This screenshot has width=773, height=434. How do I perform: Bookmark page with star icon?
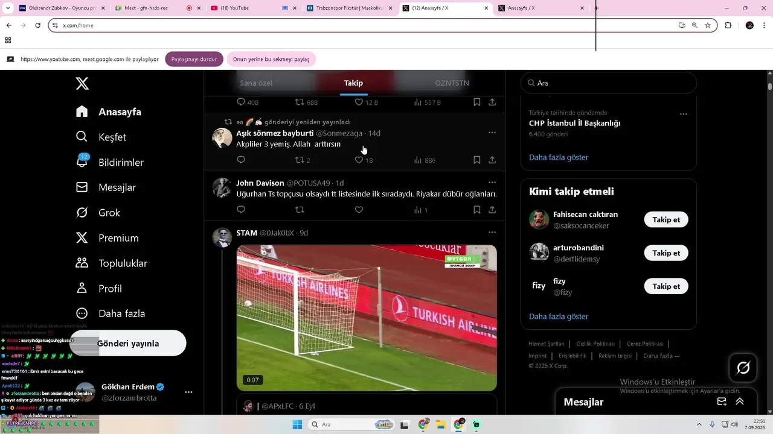(708, 25)
